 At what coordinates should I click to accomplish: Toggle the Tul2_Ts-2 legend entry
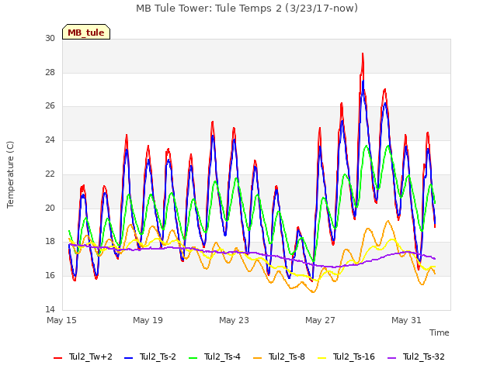(150, 357)
